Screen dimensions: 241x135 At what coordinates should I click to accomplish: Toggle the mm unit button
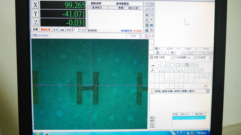tap(62, 30)
